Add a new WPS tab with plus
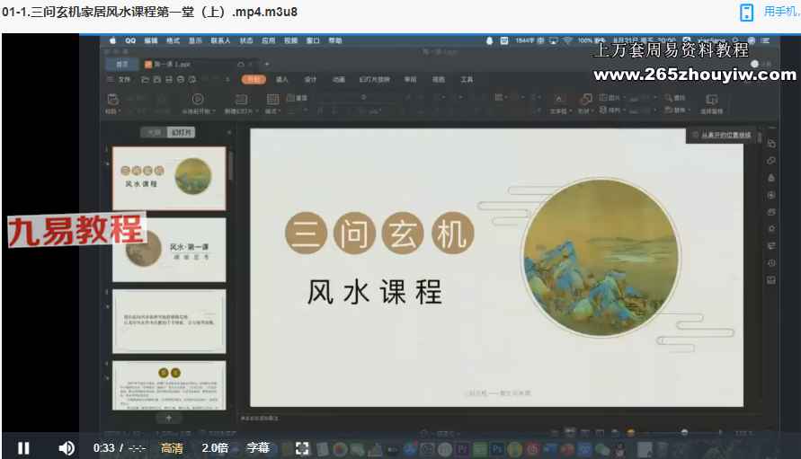The image size is (801, 459). click(x=267, y=65)
